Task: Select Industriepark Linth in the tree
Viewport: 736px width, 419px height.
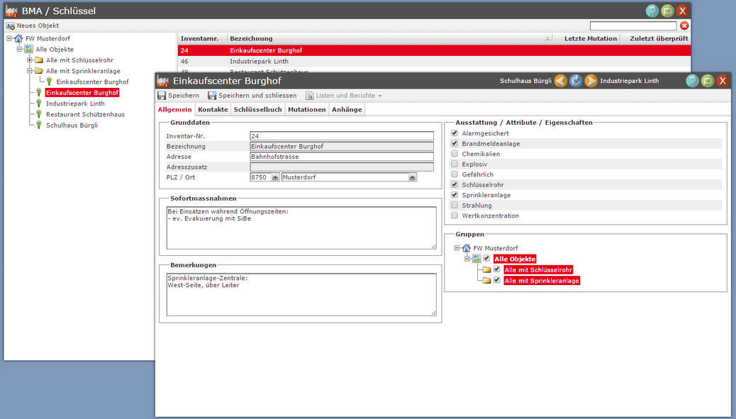Action: click(75, 104)
